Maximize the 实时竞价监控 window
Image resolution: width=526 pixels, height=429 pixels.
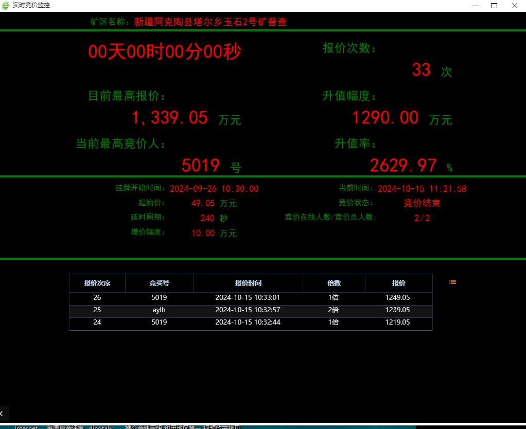494,6
